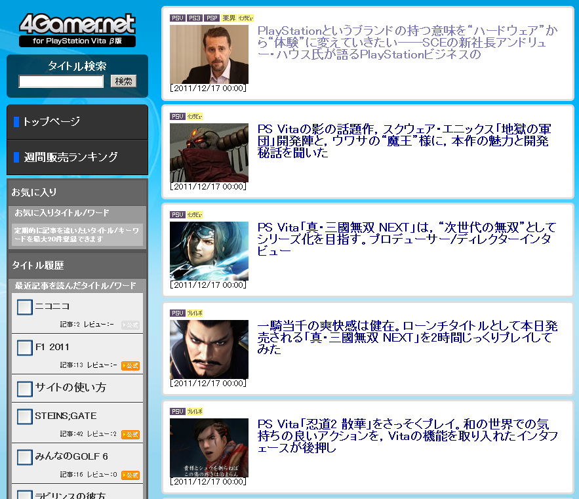Click the お気に入り section header
579x499 pixels.
(77, 192)
